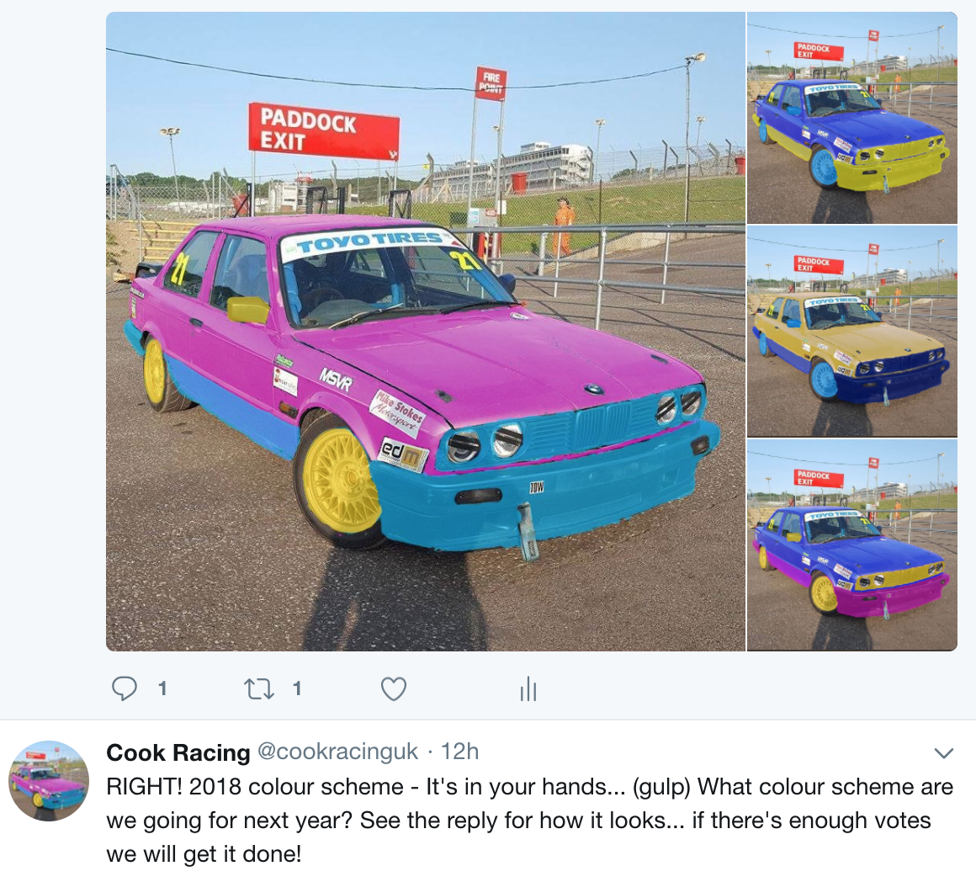Screen dimensions: 976x882
Task: Like the tweet with the heart icon
Action: (394, 688)
